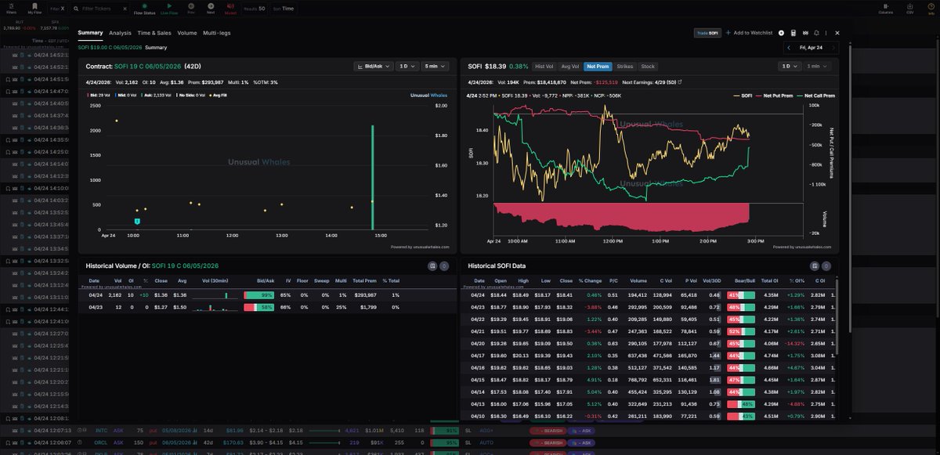Toggle the SOFI series in chart legend
Image resolution: width=940 pixels, height=455 pixels.
[741, 95]
